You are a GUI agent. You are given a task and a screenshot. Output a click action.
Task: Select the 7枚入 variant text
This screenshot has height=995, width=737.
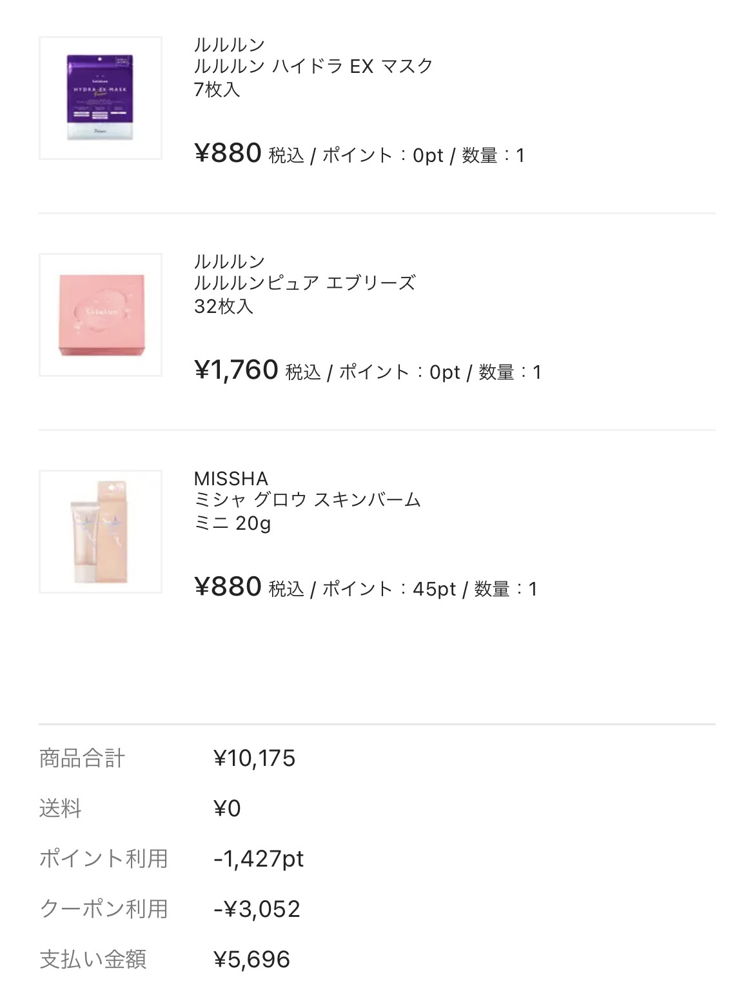(217, 89)
